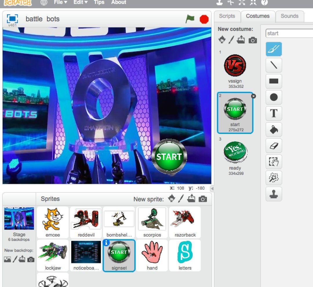Select the reddevil sprite

[x=86, y=222]
